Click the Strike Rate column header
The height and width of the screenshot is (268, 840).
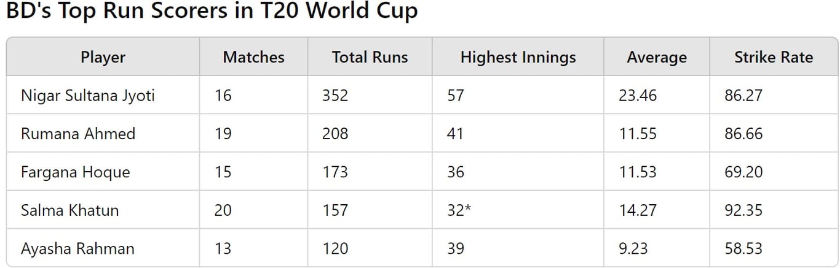pos(773,58)
